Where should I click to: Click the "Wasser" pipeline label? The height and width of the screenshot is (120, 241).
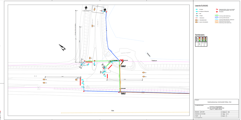[148, 55]
